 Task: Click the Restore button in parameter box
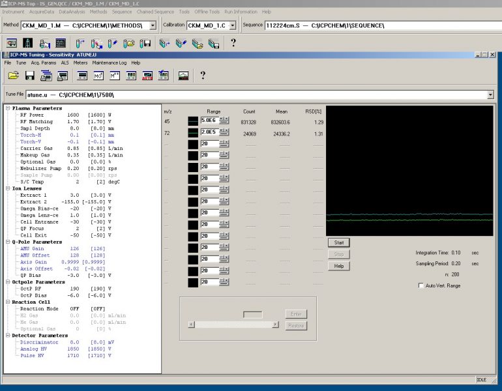click(x=296, y=325)
